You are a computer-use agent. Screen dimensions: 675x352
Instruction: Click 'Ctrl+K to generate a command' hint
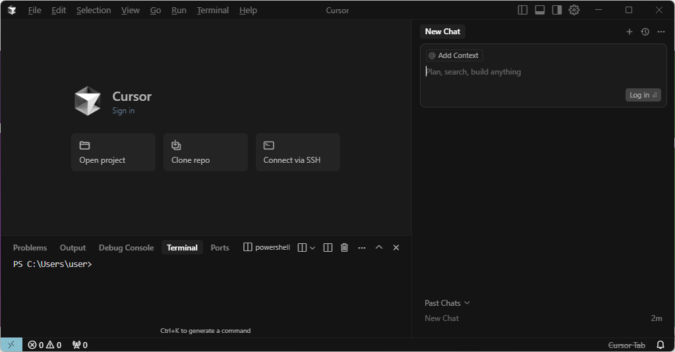[x=206, y=331]
